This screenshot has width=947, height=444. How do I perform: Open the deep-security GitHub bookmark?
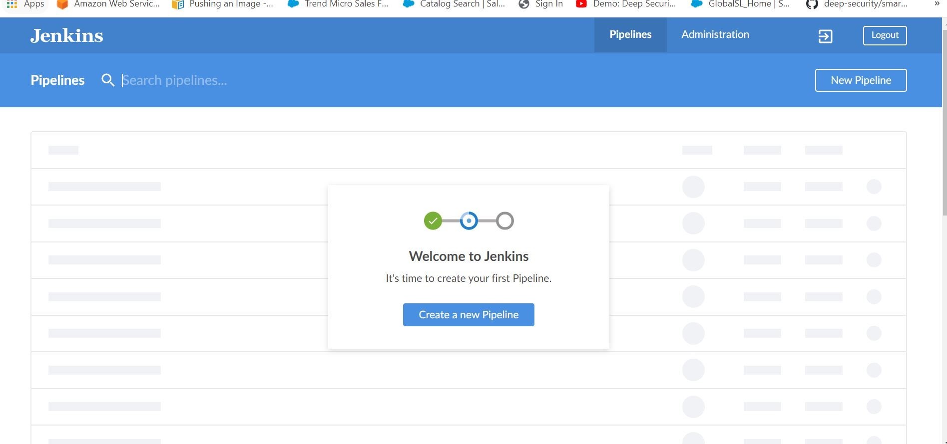coord(857,4)
